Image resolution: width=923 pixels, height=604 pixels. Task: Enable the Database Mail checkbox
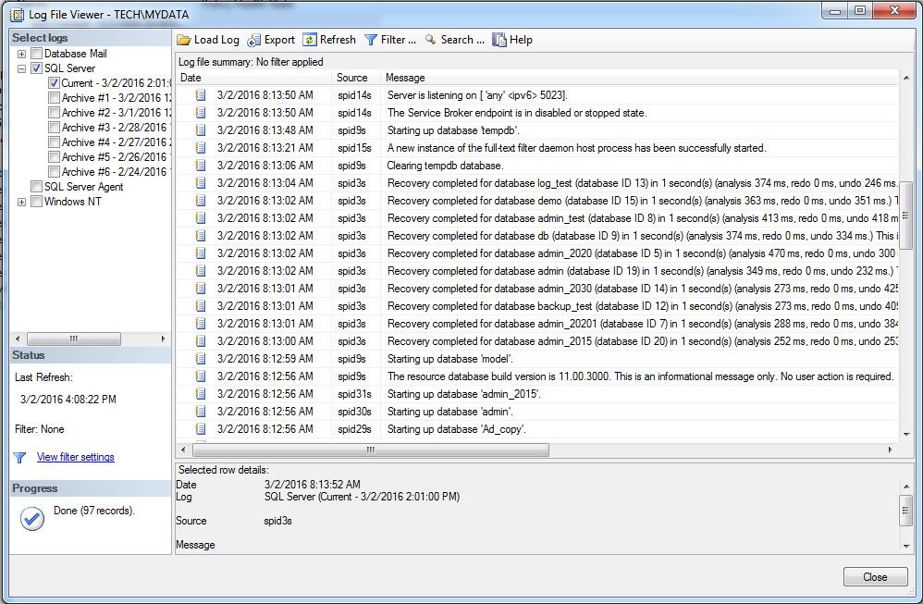tap(37, 54)
